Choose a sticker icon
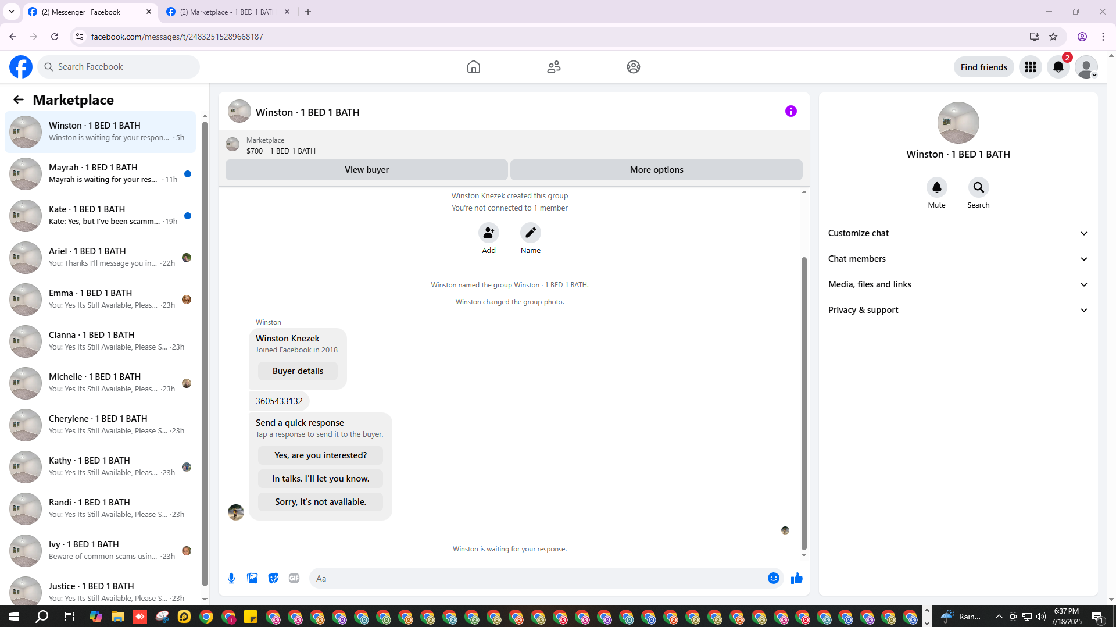This screenshot has width=1116, height=627. [273, 578]
